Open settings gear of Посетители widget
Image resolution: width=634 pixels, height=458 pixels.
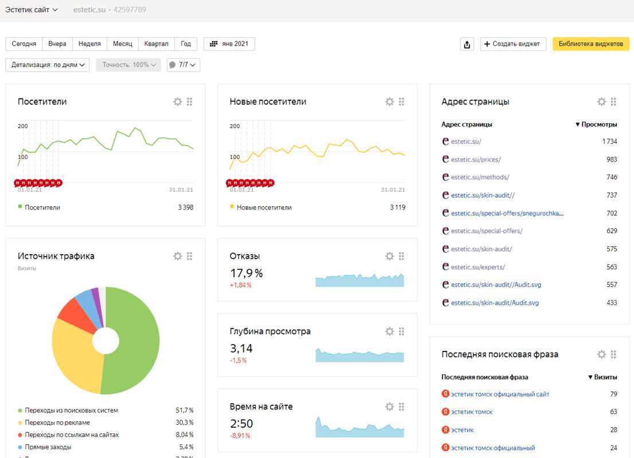tap(178, 102)
